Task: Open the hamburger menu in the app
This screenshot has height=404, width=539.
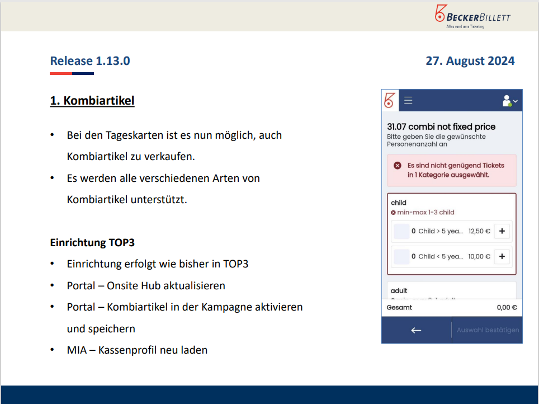Action: 408,100
